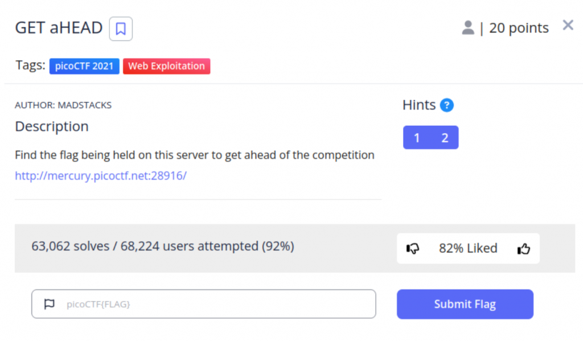Click the AUTHOR: MADSTACKS text
This screenshot has height=341, width=583.
point(63,105)
